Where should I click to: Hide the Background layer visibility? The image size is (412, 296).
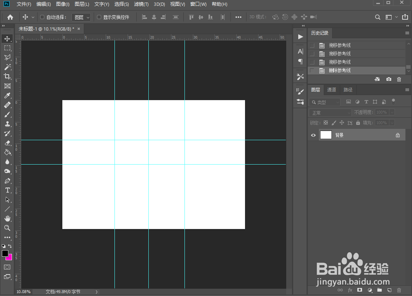tap(313, 135)
